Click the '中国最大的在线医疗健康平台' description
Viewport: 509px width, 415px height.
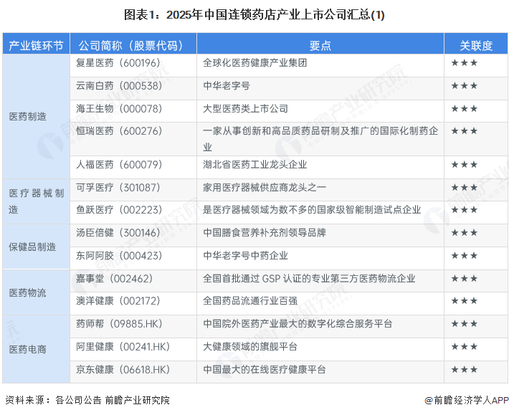pyautogui.click(x=265, y=370)
